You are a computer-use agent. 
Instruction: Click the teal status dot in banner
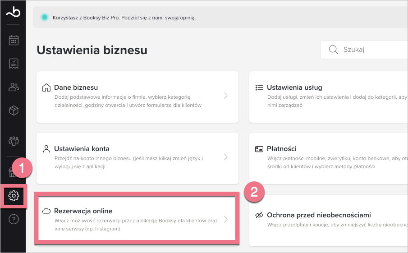coord(44,18)
